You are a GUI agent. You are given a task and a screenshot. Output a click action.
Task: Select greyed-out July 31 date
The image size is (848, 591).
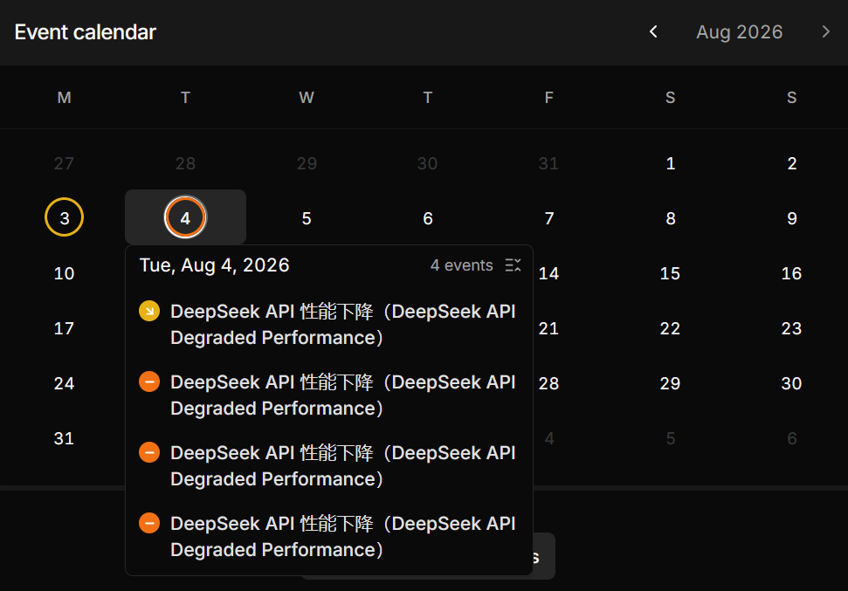(549, 163)
